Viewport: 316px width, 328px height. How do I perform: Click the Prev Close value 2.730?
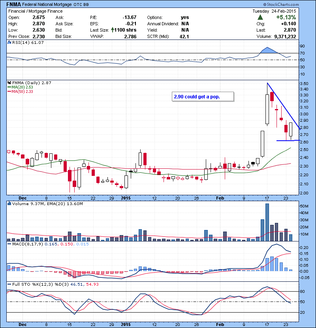[x=39, y=37]
